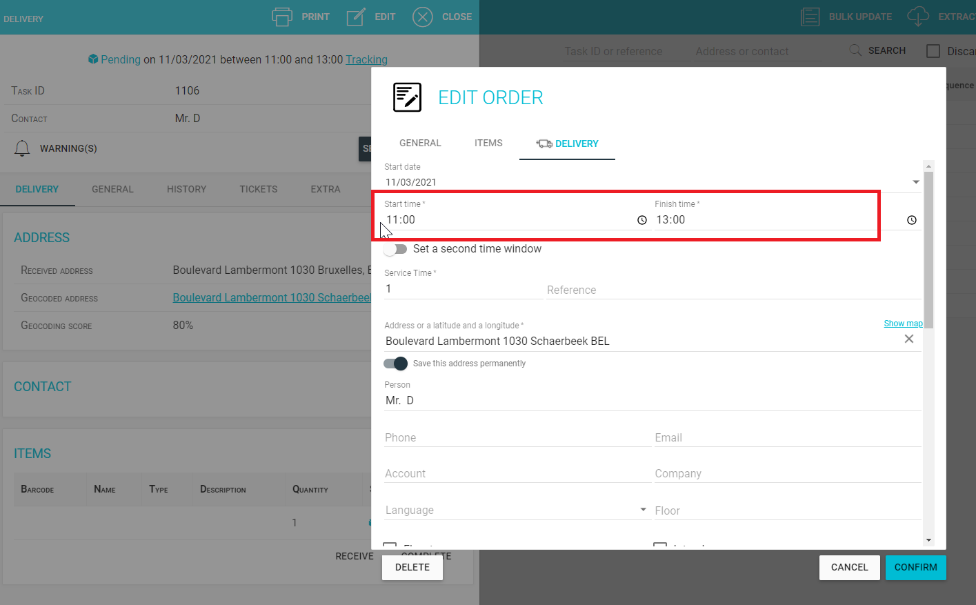This screenshot has width=976, height=605.
Task: Enable Set a second time window
Action: coord(395,249)
